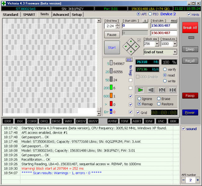Select the Erase error action
Image resolution: width=202 pixels, height=186 pixels.
[x=159, y=99]
